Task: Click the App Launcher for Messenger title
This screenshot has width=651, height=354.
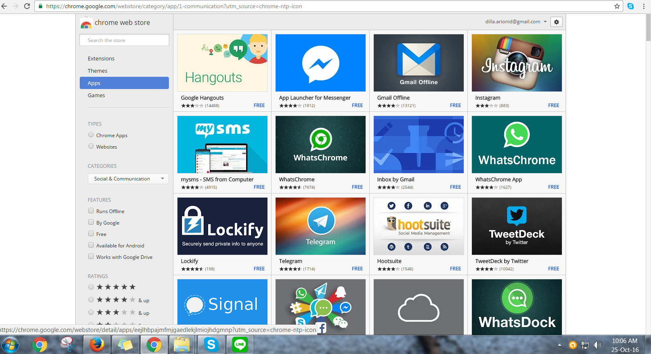Action: click(x=315, y=98)
